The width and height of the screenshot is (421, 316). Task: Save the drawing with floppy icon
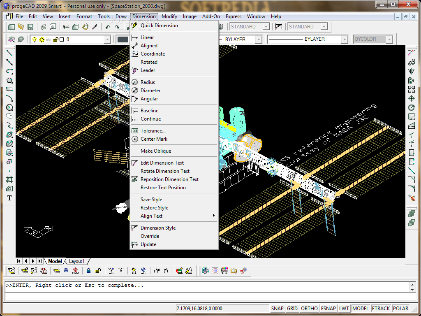click(30, 27)
